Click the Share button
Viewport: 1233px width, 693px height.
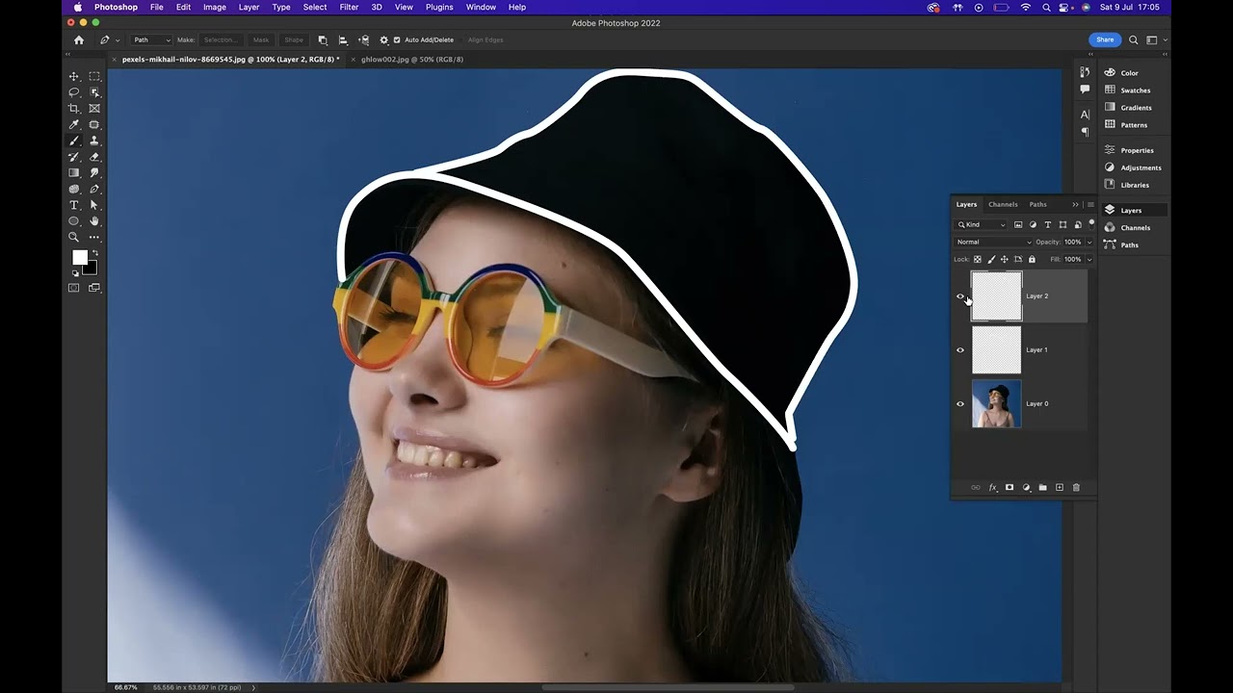(1105, 39)
